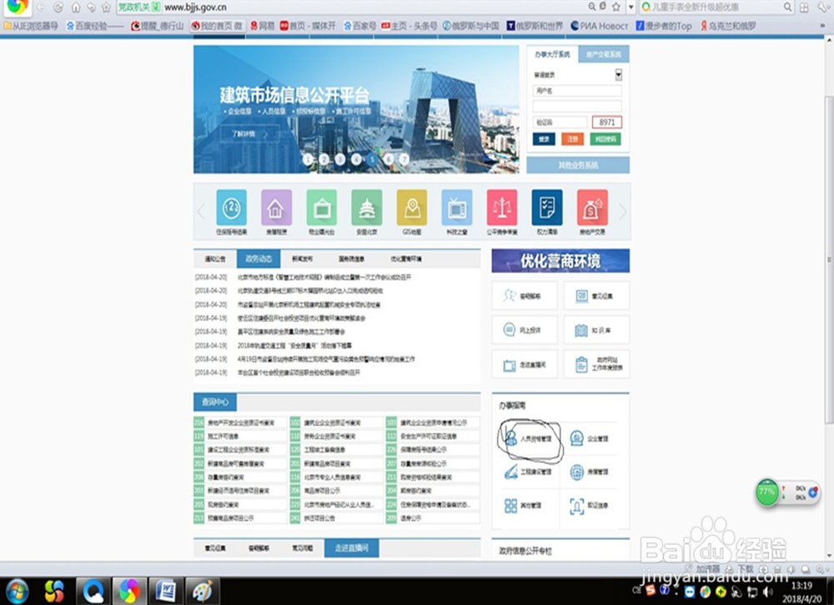Open the 施工许可信息 query link
Screen dimensions: 834x605
click(x=223, y=436)
